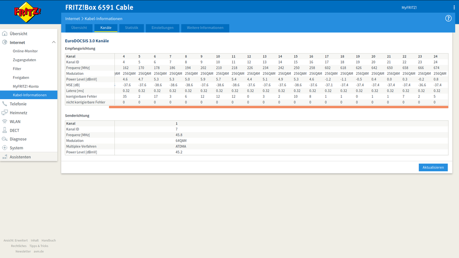Click power level value -1.2
Viewport: 459px width, 258px height.
(x=328, y=79)
